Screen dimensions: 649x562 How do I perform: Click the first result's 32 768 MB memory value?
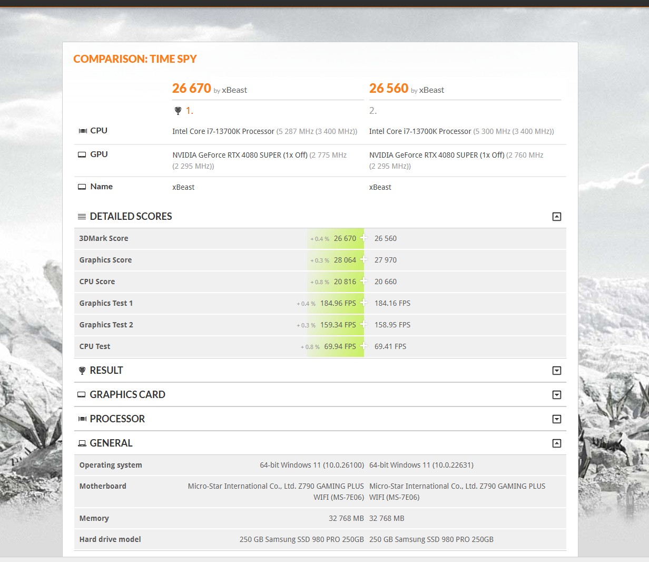click(x=346, y=518)
